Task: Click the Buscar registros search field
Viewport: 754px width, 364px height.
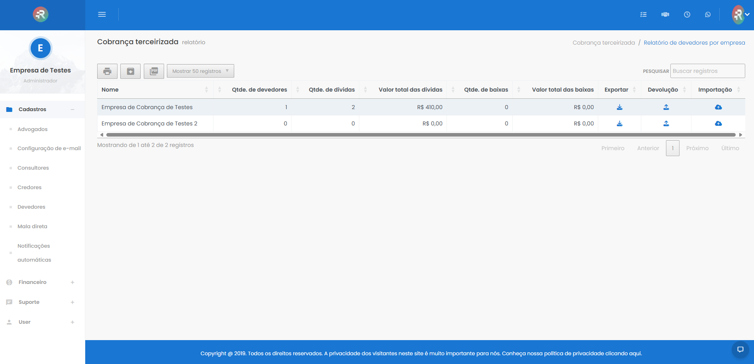Action: [x=707, y=71]
